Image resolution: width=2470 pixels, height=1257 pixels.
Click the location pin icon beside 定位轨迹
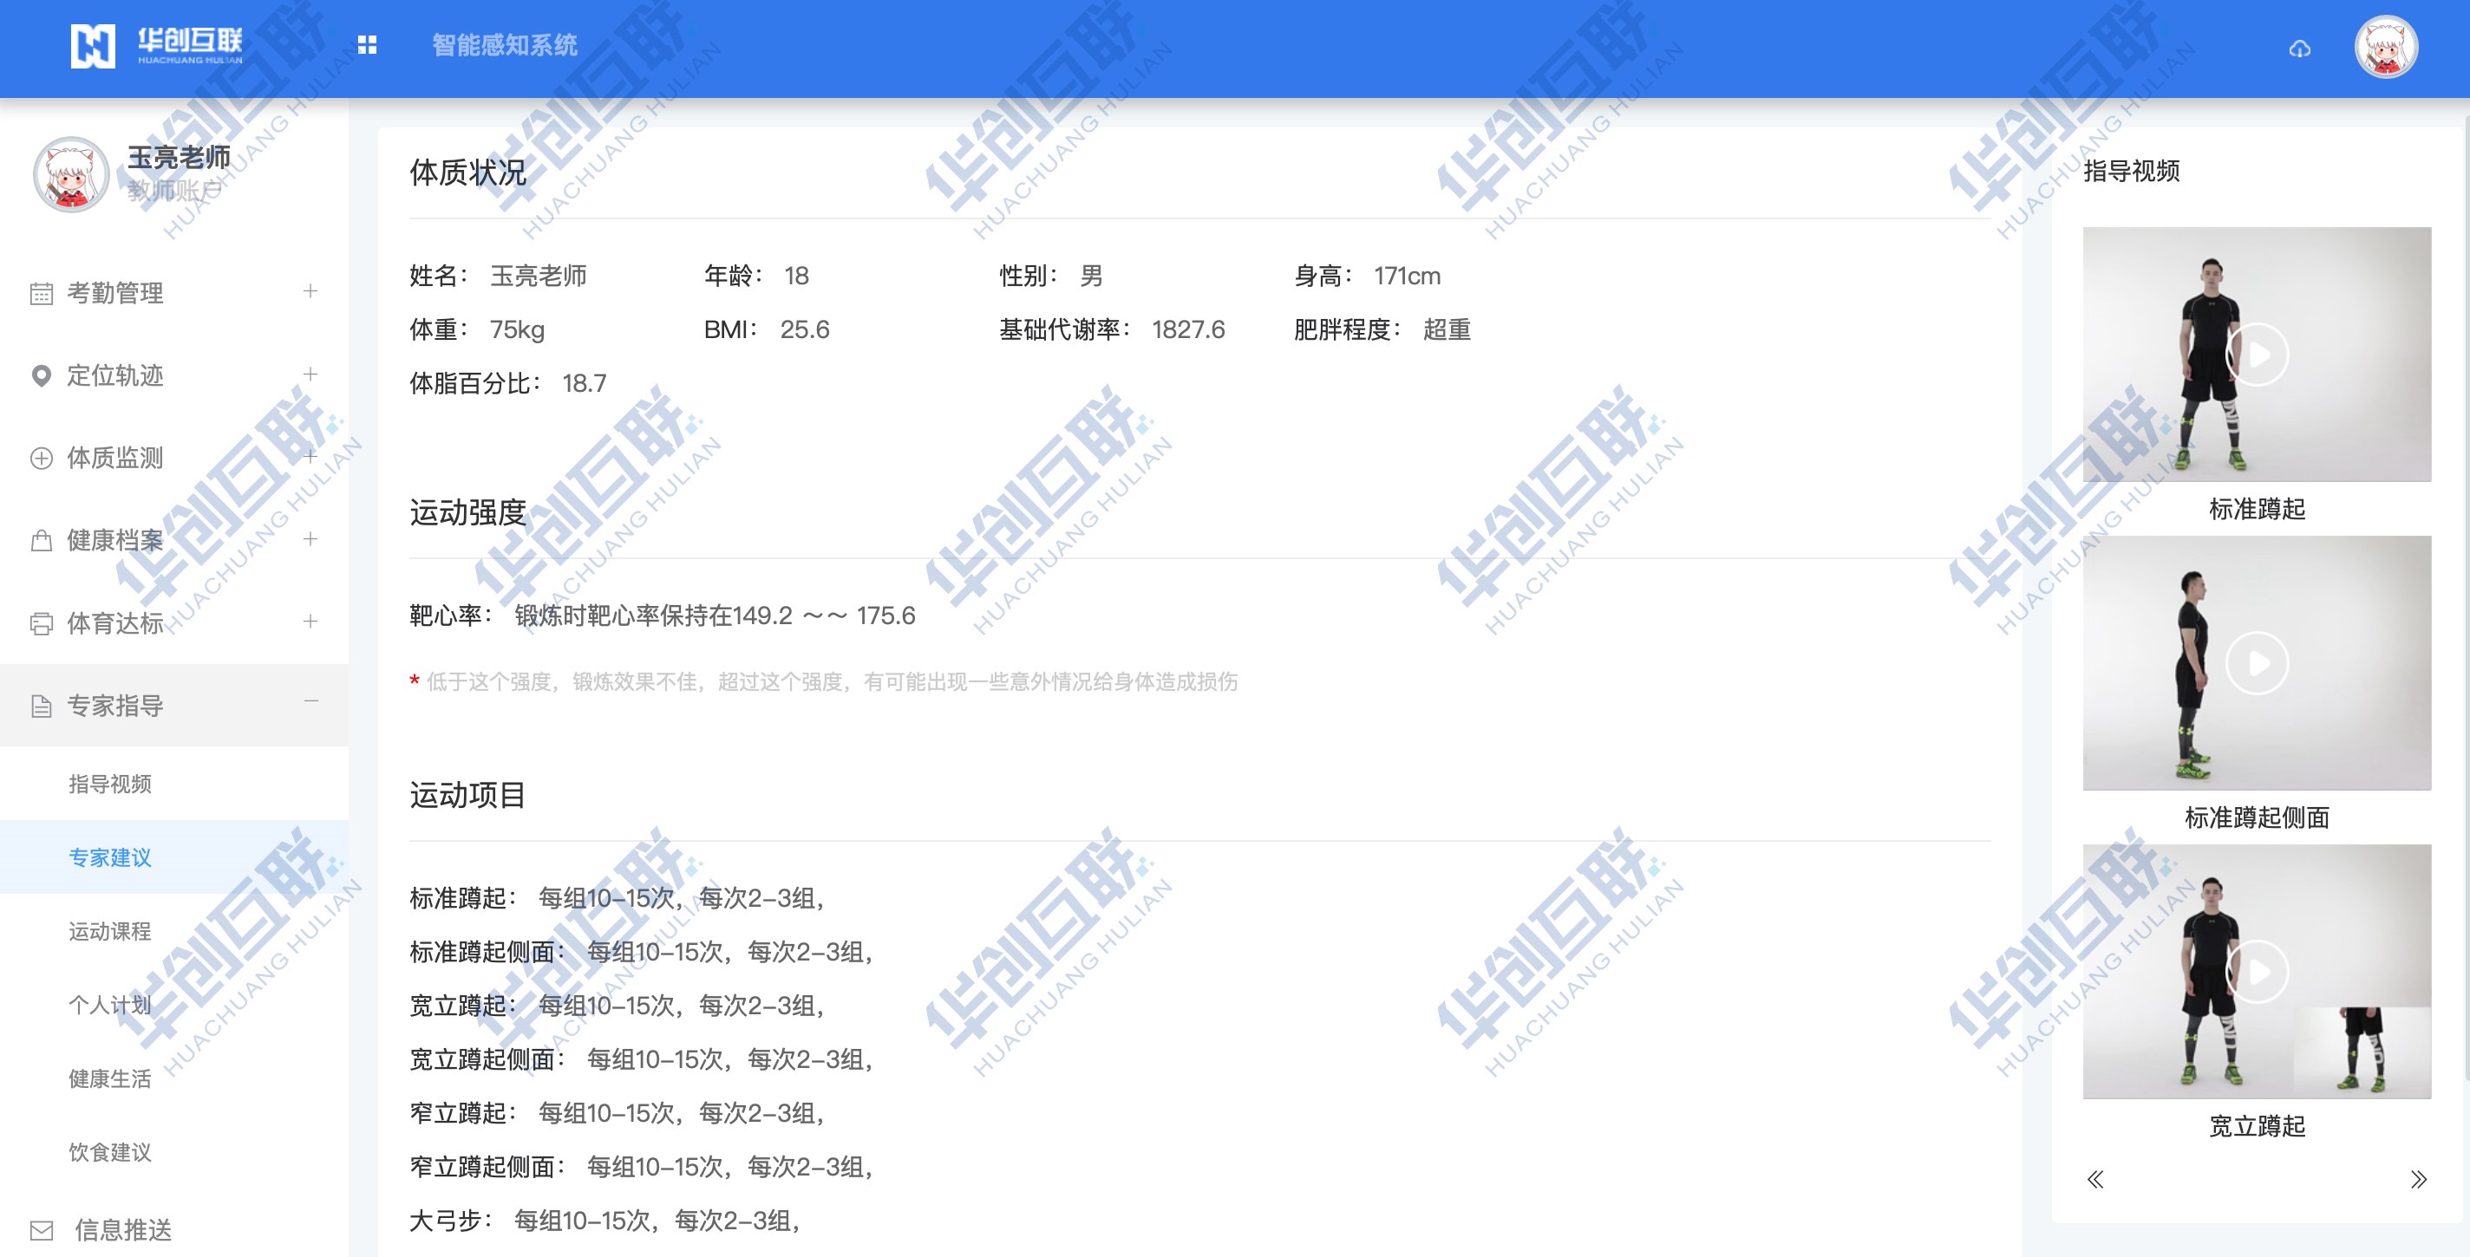(42, 375)
